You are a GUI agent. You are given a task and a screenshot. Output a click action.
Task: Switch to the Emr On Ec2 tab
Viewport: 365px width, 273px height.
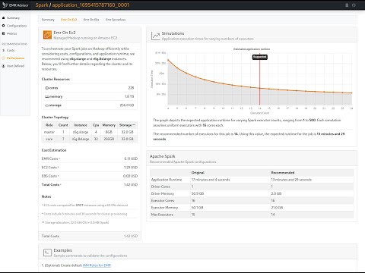[68, 20]
